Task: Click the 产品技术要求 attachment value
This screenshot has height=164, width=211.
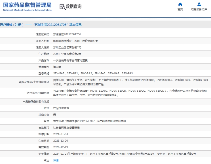Action: (61, 108)
